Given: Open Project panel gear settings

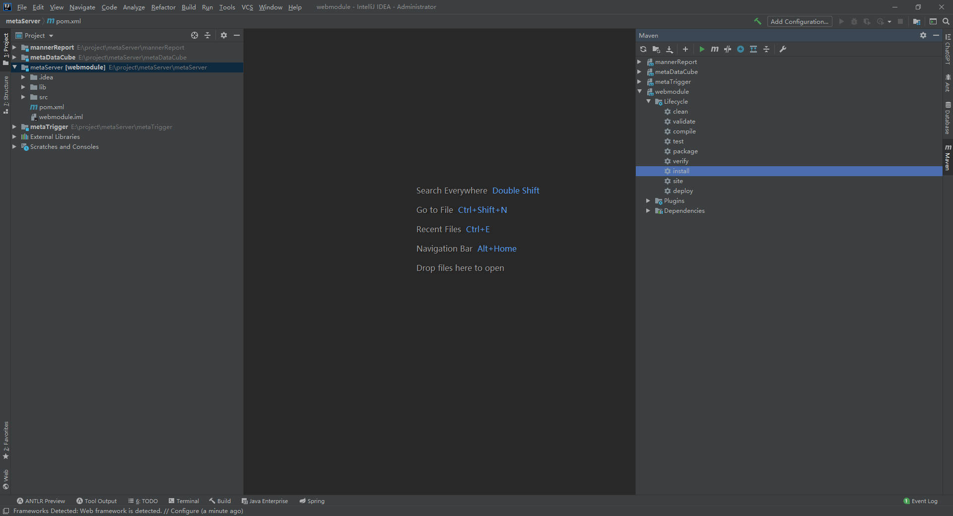Looking at the screenshot, I should [224, 35].
